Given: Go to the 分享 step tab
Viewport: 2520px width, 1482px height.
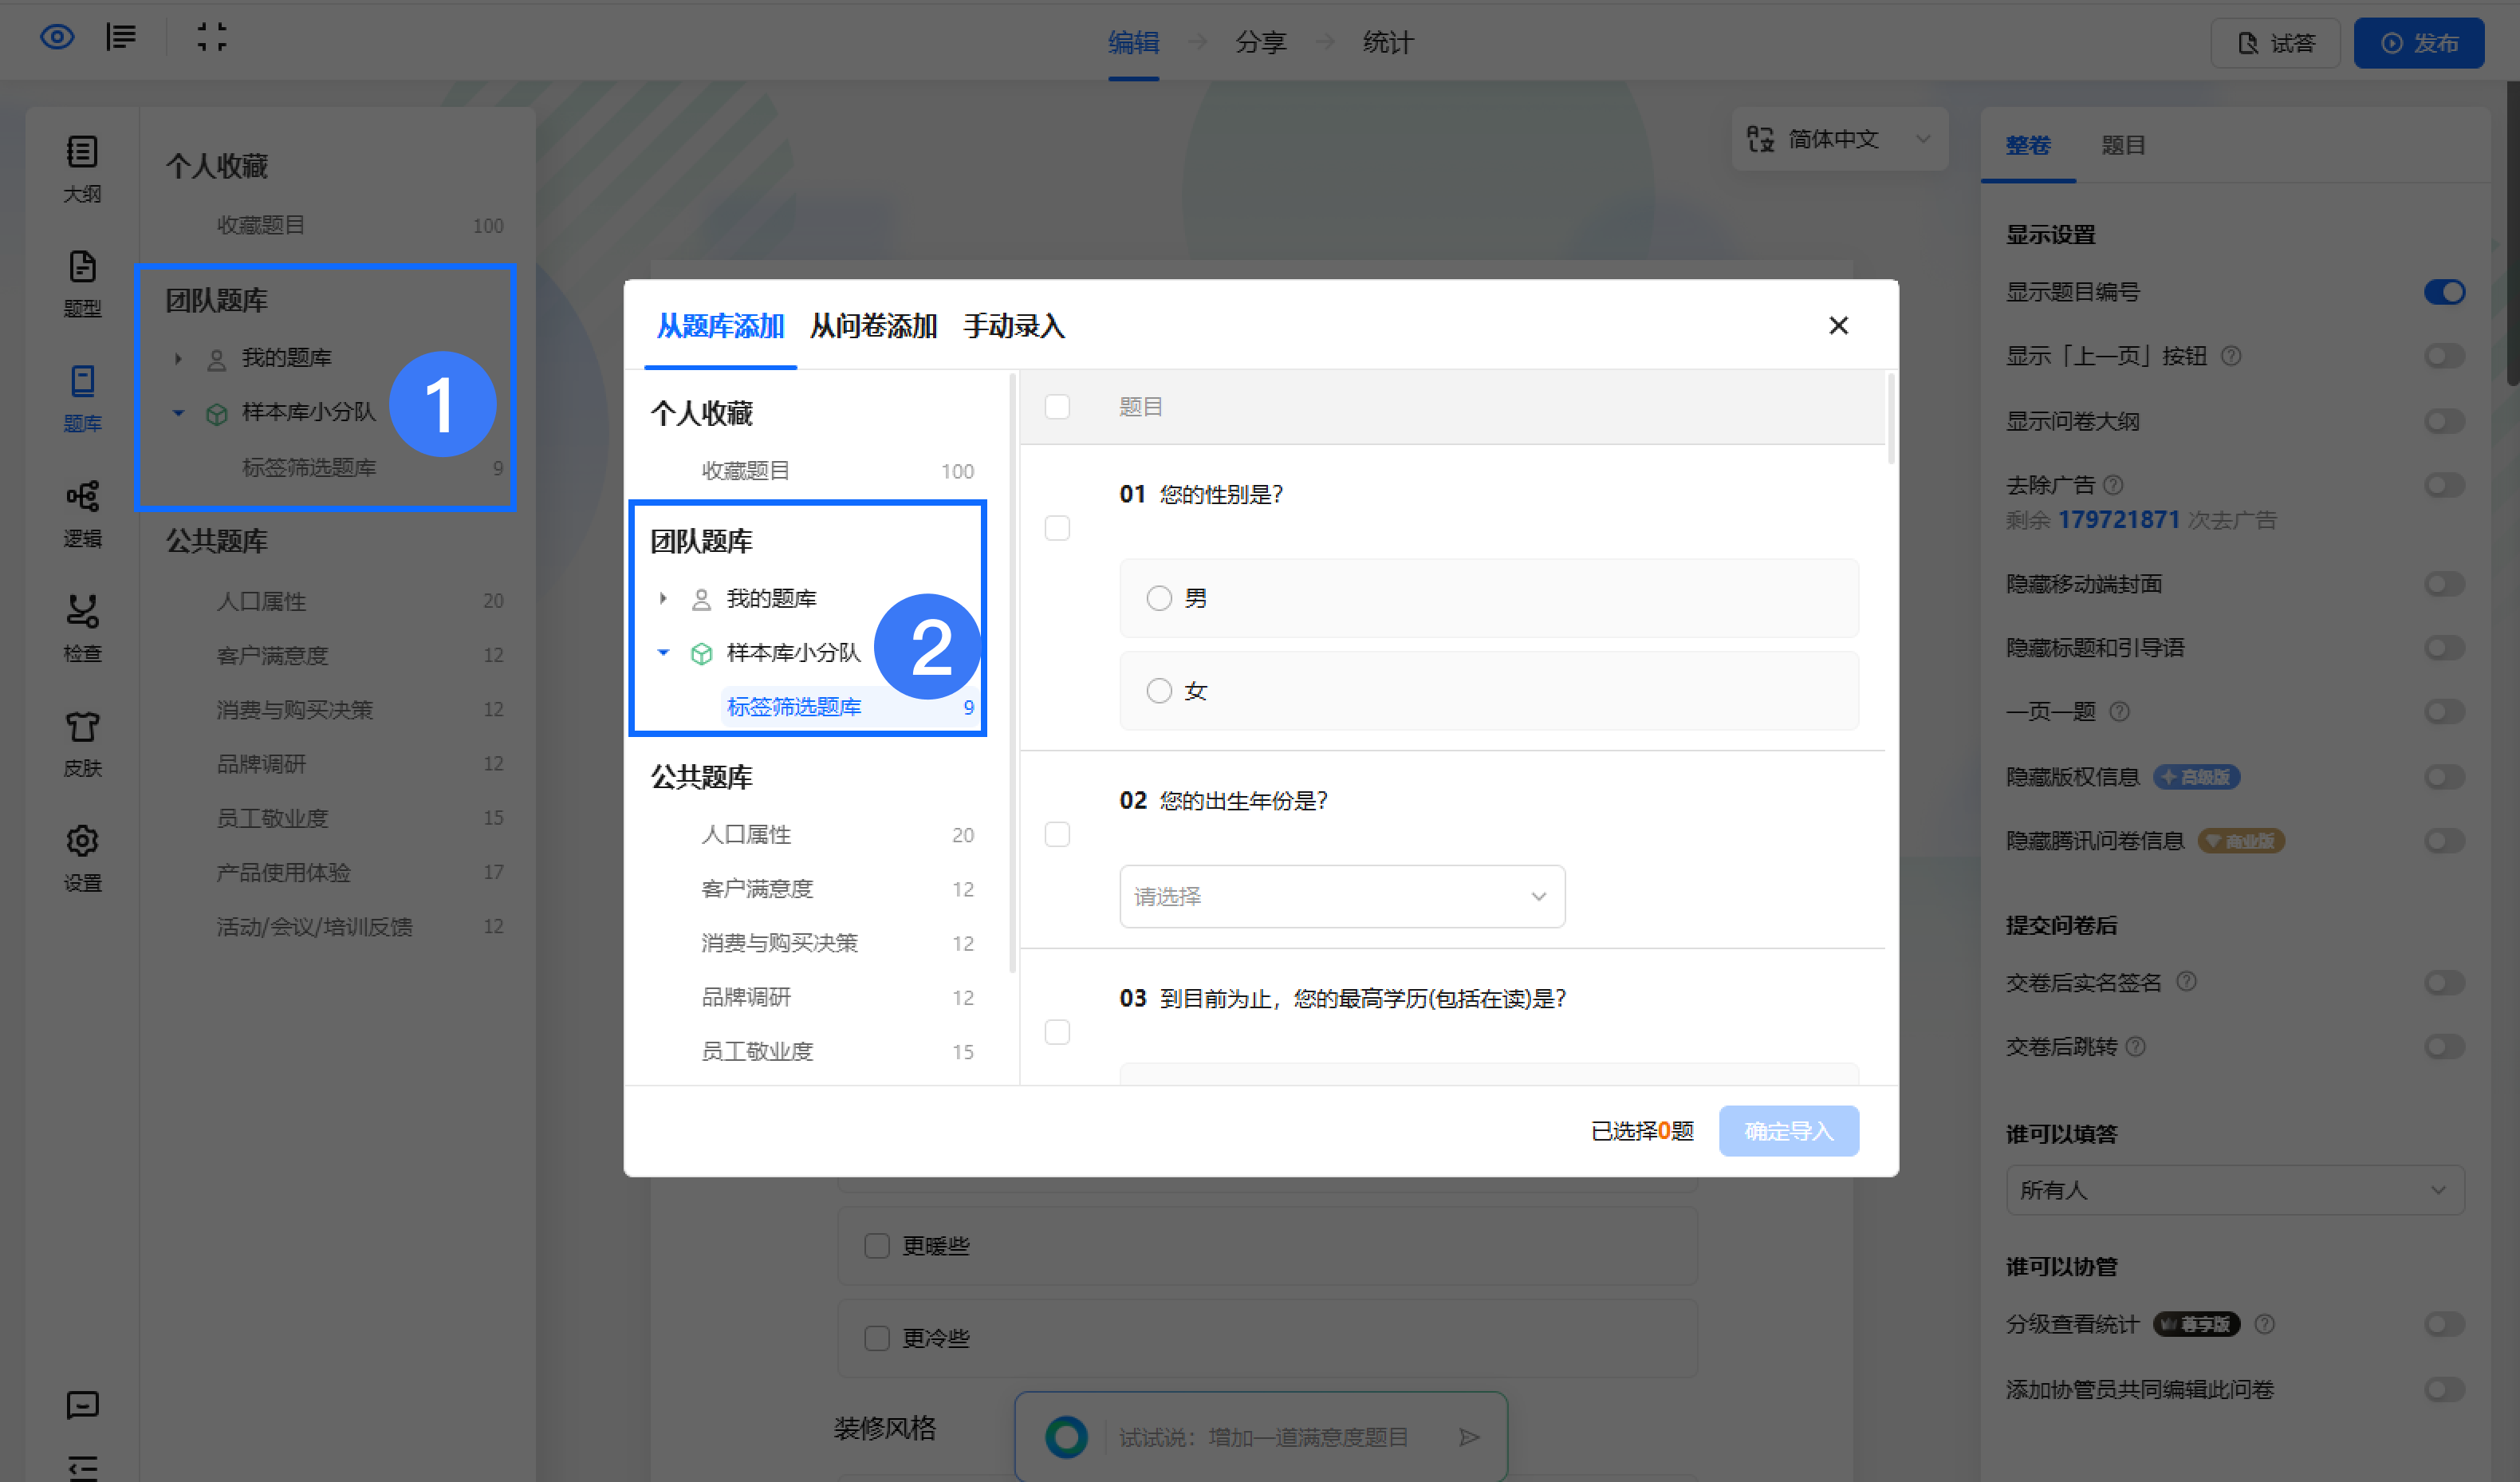Looking at the screenshot, I should coord(1260,42).
